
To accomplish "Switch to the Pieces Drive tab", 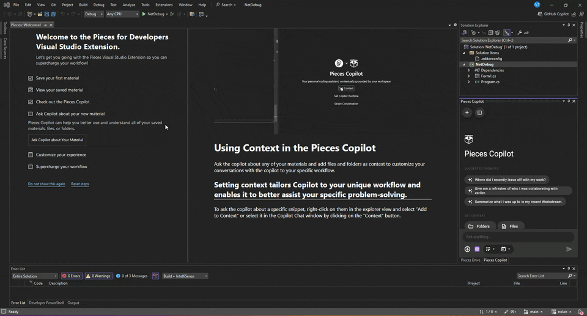I will pyautogui.click(x=470, y=260).
